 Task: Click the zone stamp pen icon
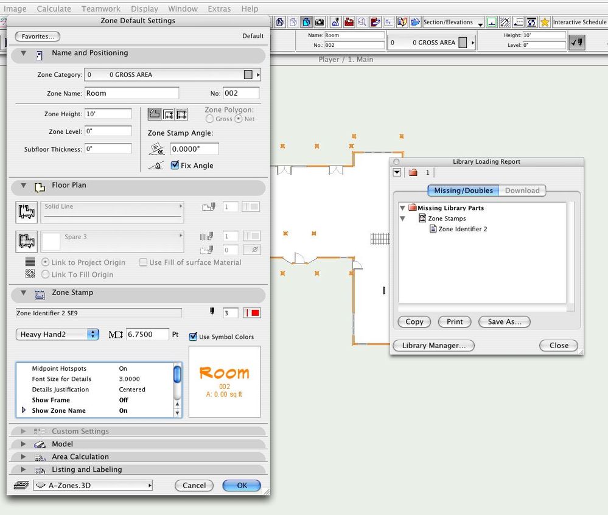[212, 312]
